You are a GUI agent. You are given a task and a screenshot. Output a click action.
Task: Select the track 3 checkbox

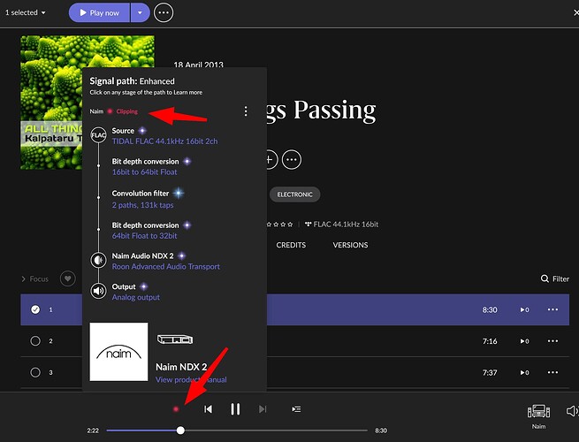pos(35,372)
